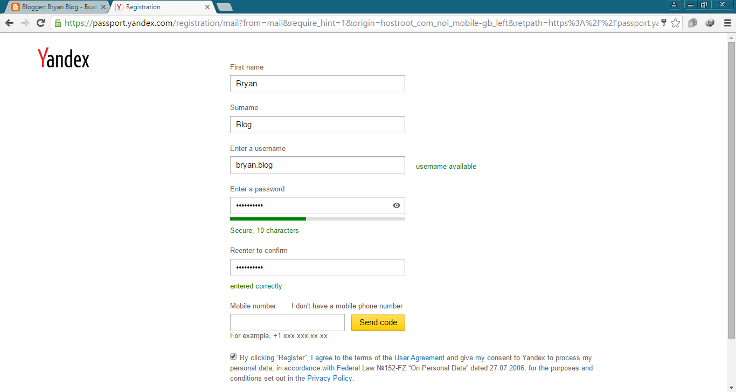The image size is (736, 392).
Task: Show password with the eye icon
Action: coord(397,205)
